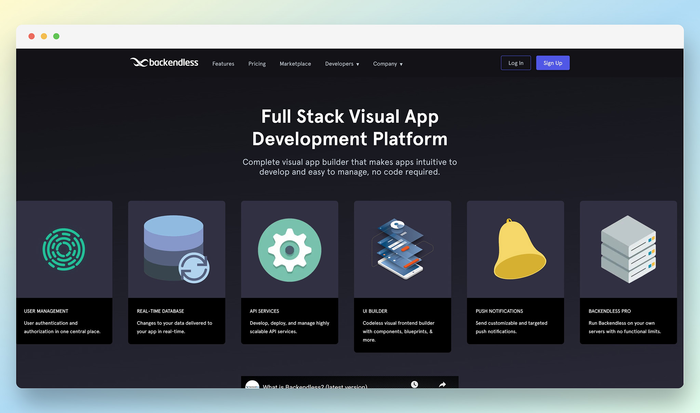Open the Features page from the navbar
The height and width of the screenshot is (413, 700).
tap(223, 64)
